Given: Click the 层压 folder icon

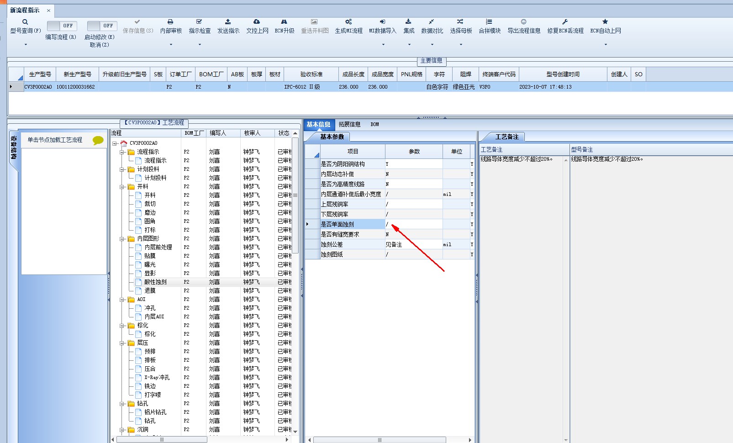Looking at the screenshot, I should point(132,343).
